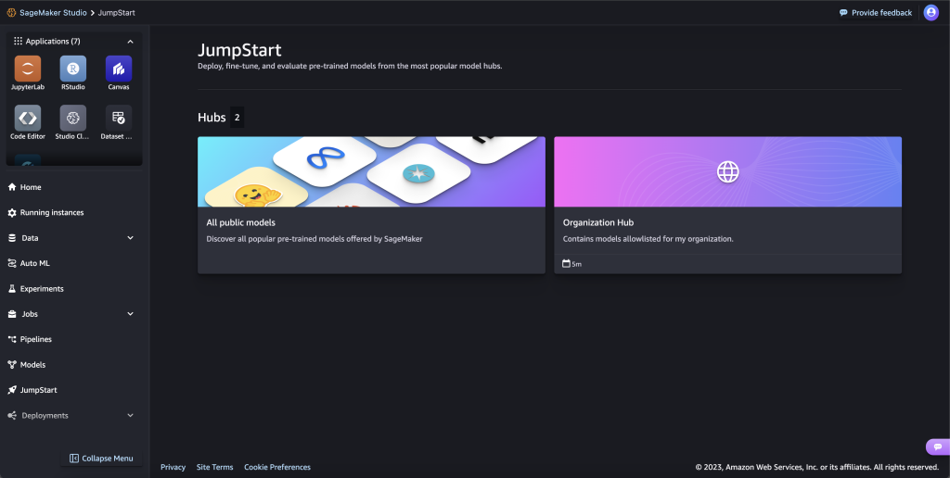Click the Home house icon
Viewport: 950px width, 478px height.
[x=12, y=187]
